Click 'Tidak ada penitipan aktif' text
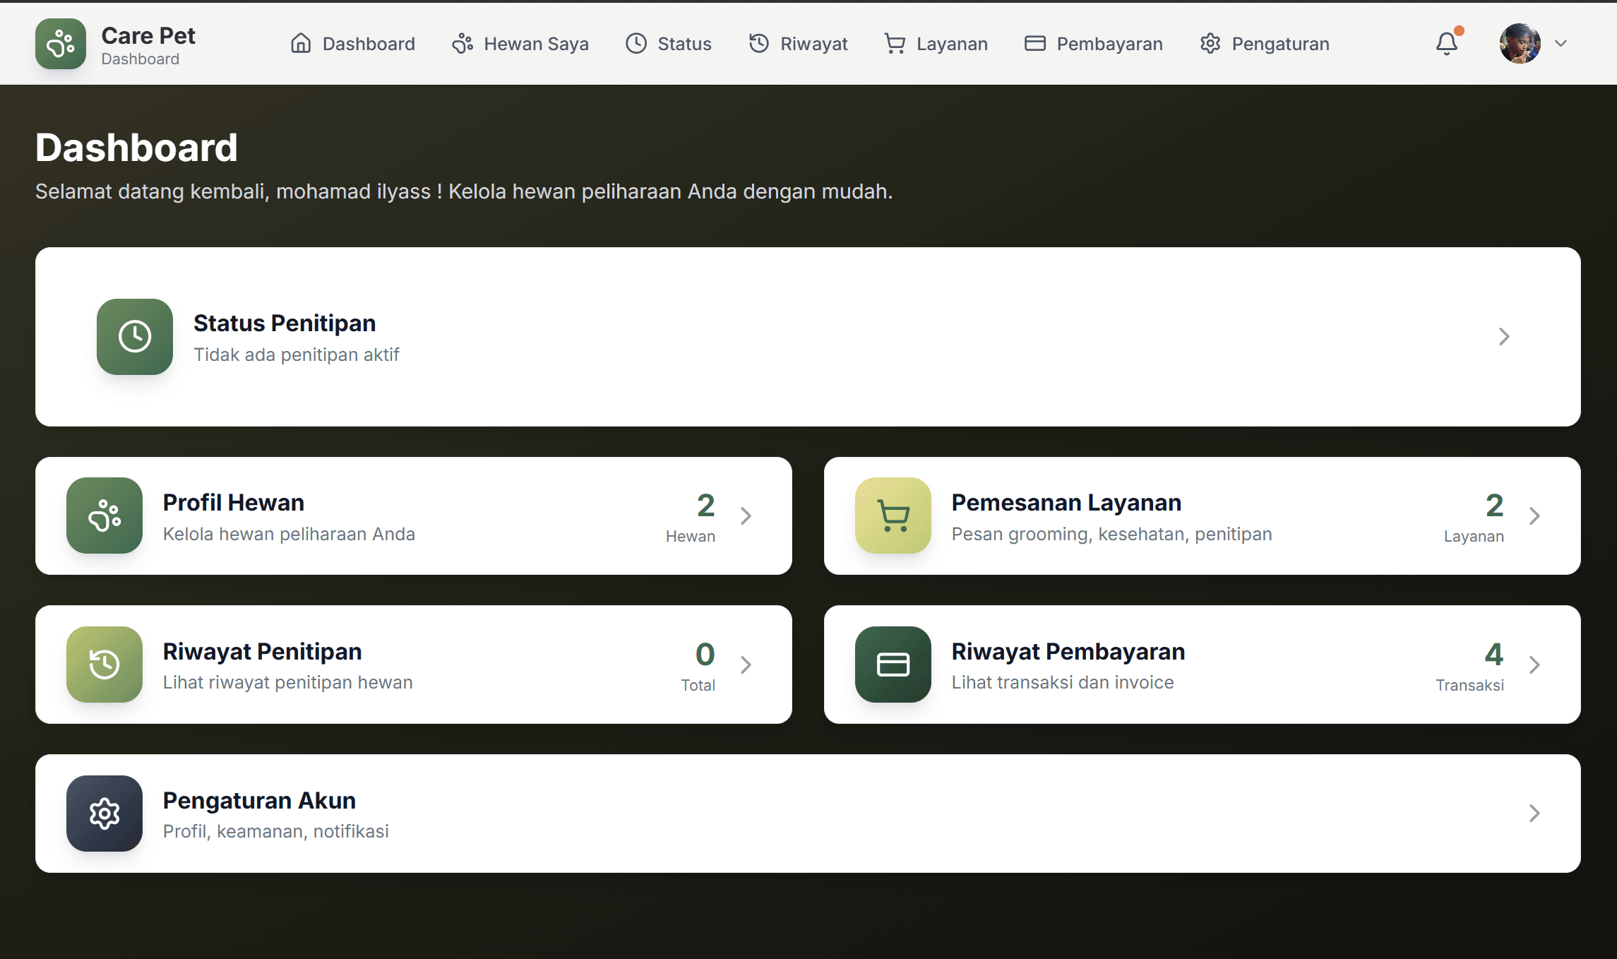 click(x=297, y=355)
